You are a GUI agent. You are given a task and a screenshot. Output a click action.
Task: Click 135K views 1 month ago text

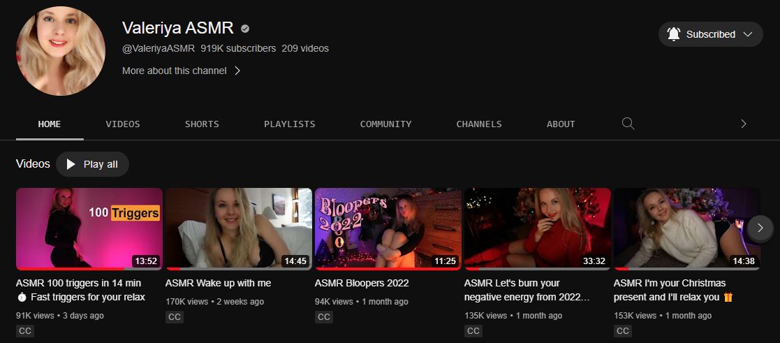513,316
